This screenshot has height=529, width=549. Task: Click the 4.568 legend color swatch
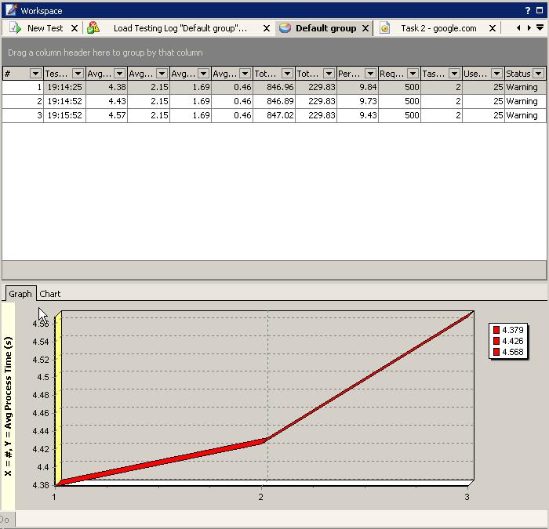tap(496, 352)
